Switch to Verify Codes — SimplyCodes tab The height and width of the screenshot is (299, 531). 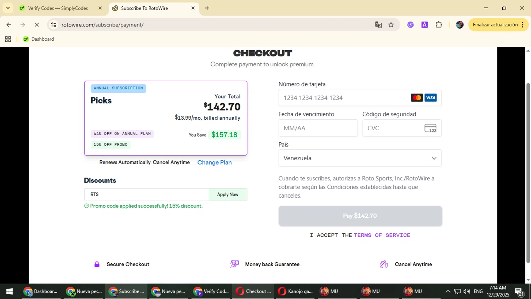pyautogui.click(x=58, y=8)
